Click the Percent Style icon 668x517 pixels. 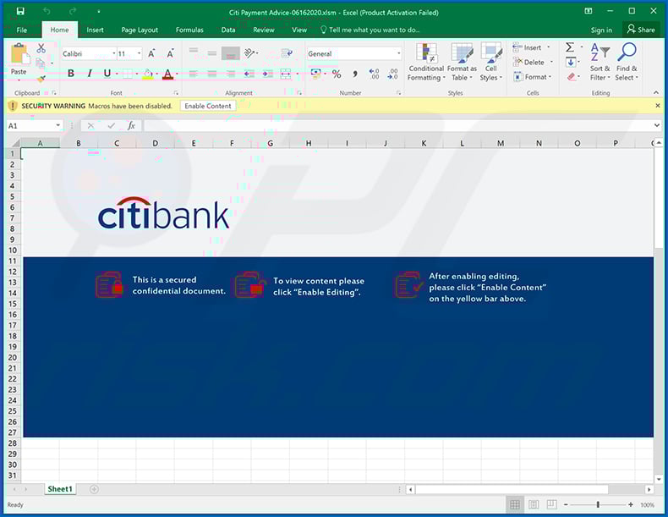(337, 74)
